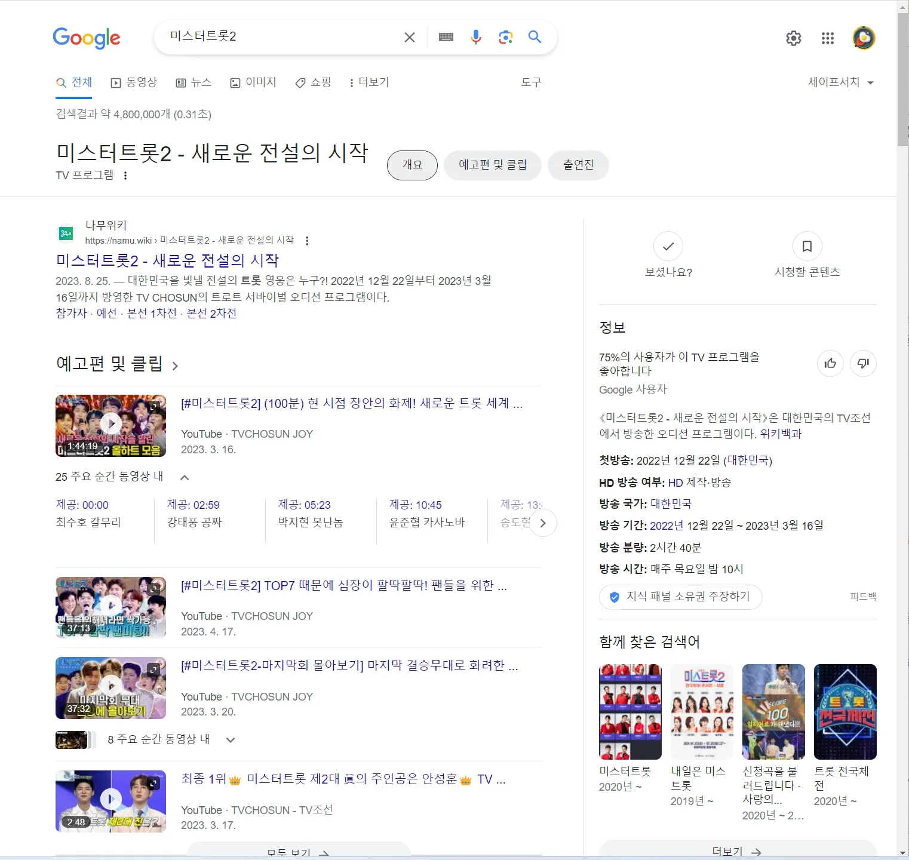Open the 예선 sitelink
The width and height of the screenshot is (909, 860).
107,314
